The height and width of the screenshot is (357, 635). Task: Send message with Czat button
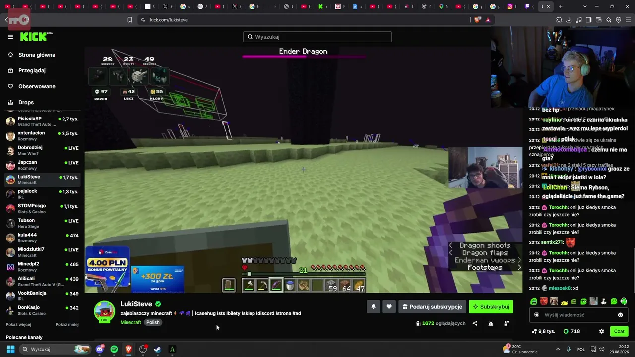click(x=619, y=331)
